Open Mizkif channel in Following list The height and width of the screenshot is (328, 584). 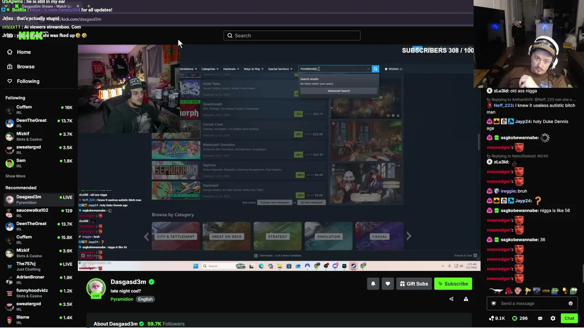[39, 136]
